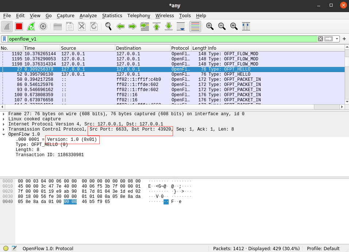Select packet 100 to ff02::16

point(173,95)
